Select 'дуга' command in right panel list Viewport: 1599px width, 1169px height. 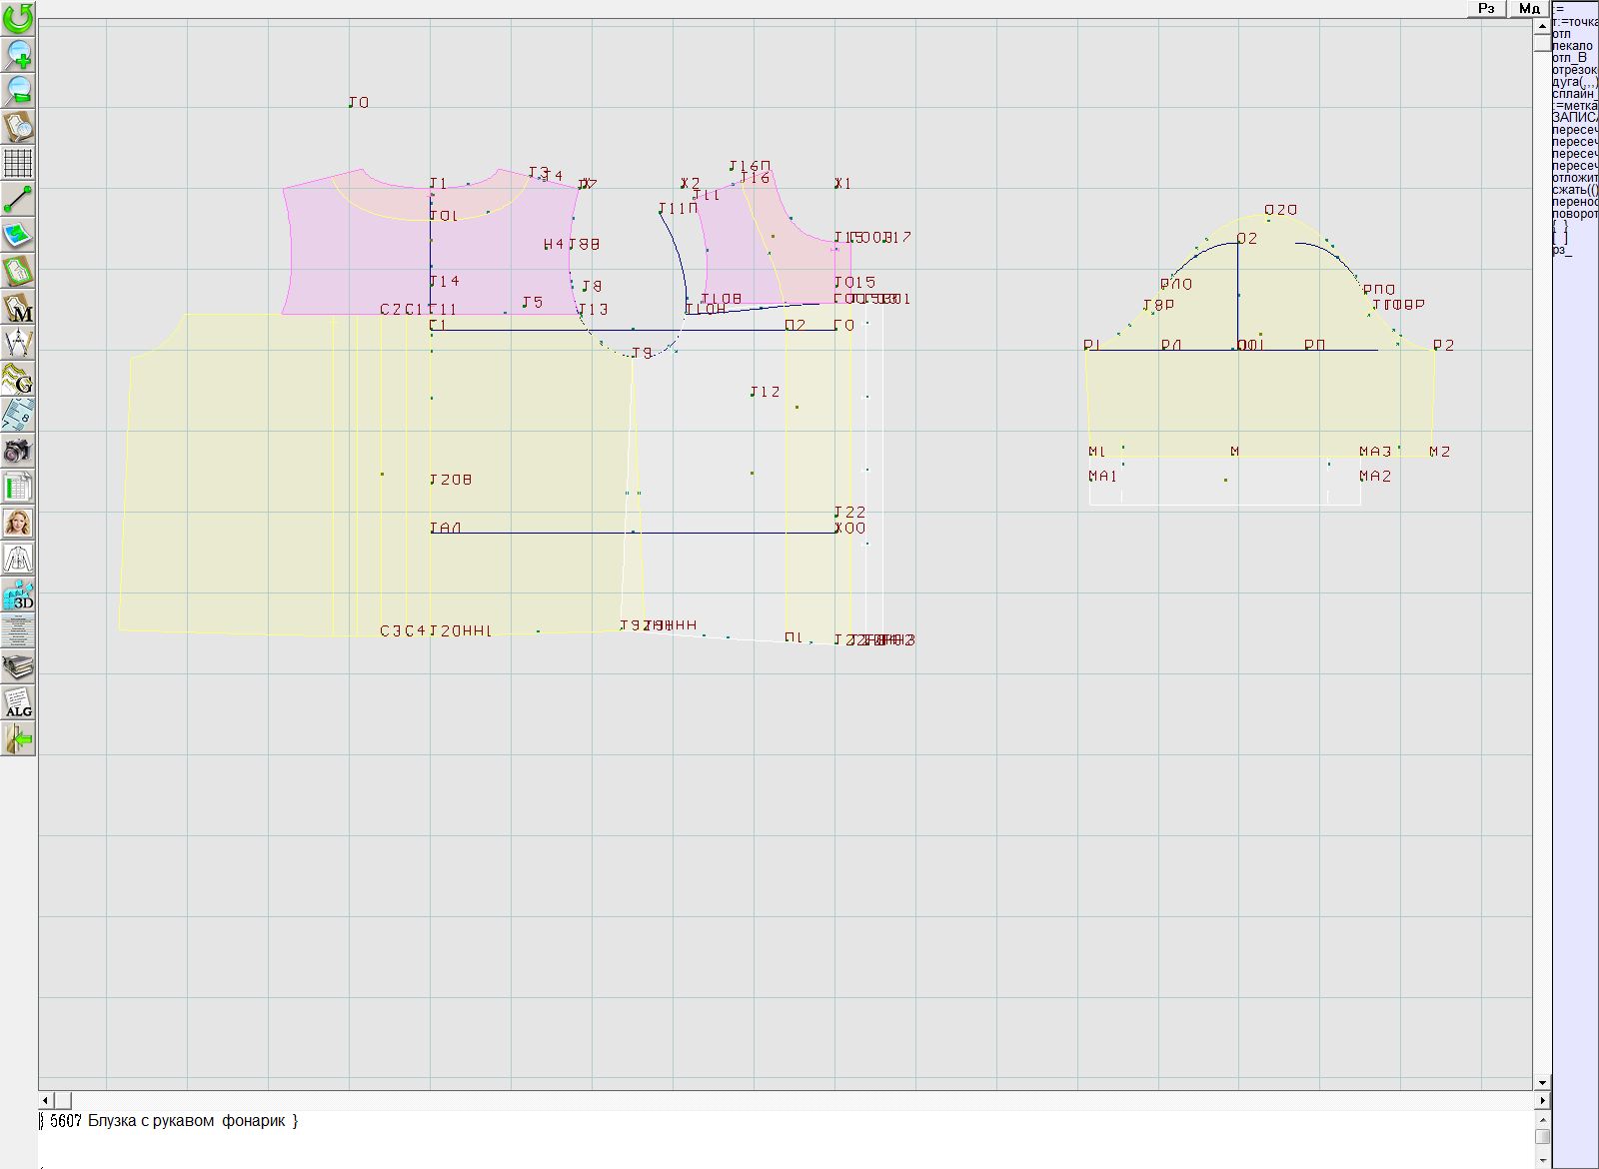[1574, 82]
